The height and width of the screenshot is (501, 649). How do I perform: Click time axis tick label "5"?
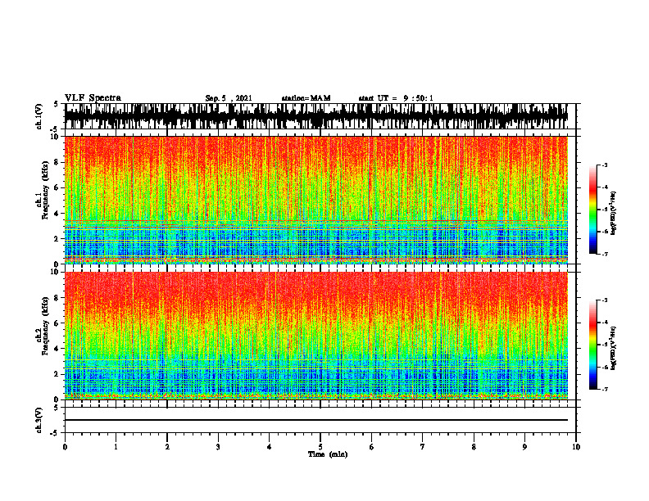(x=320, y=447)
